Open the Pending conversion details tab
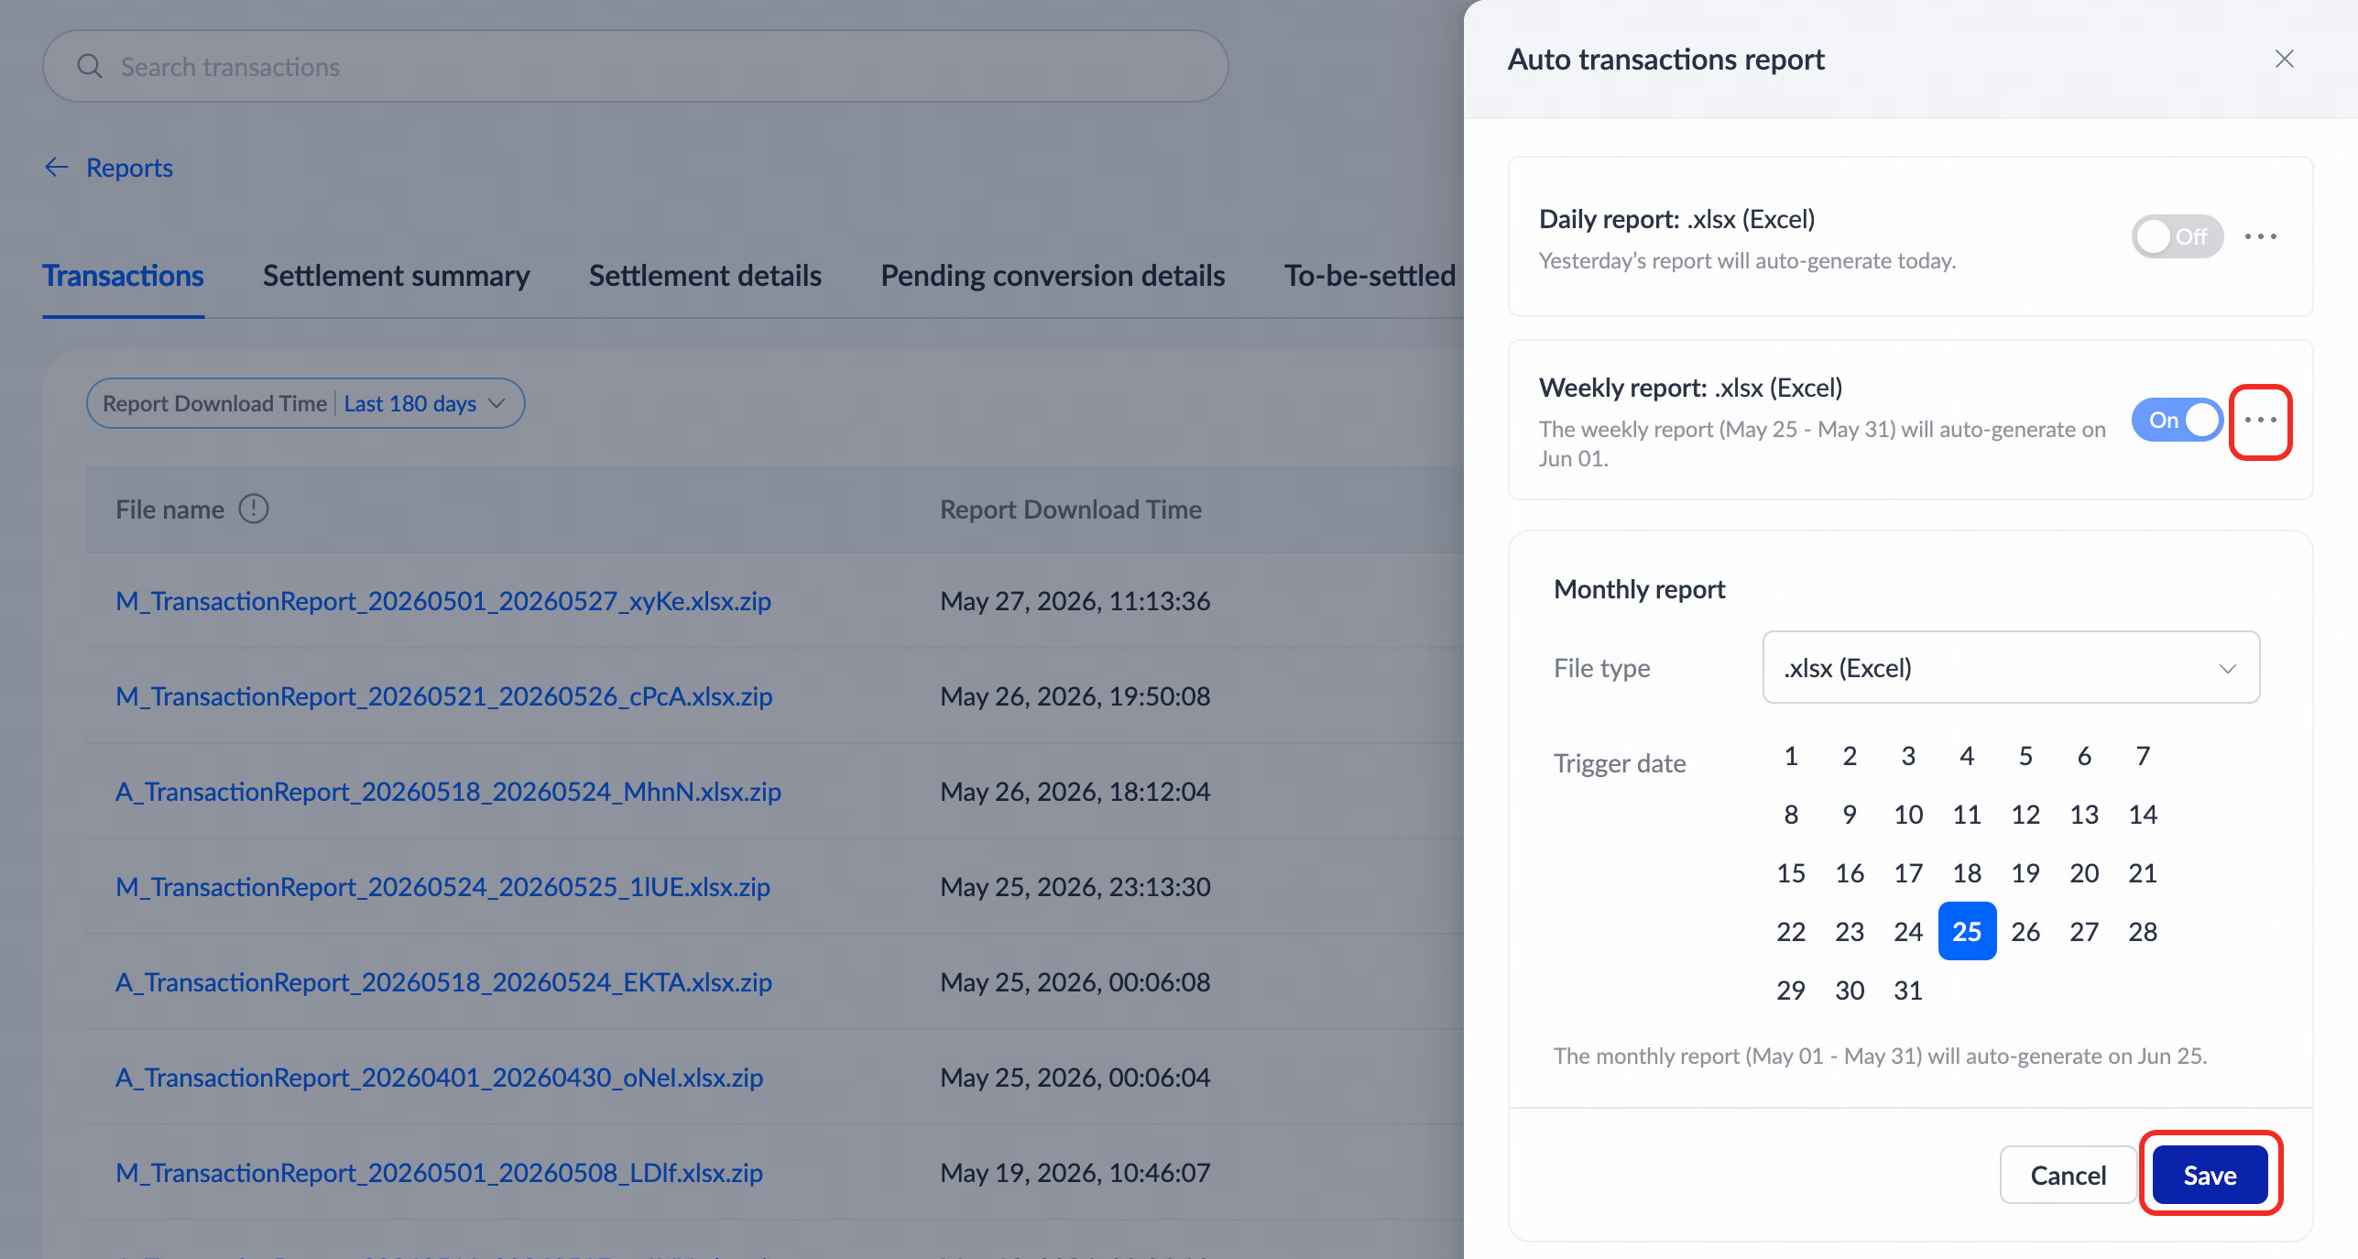This screenshot has height=1259, width=2358. point(1053,276)
